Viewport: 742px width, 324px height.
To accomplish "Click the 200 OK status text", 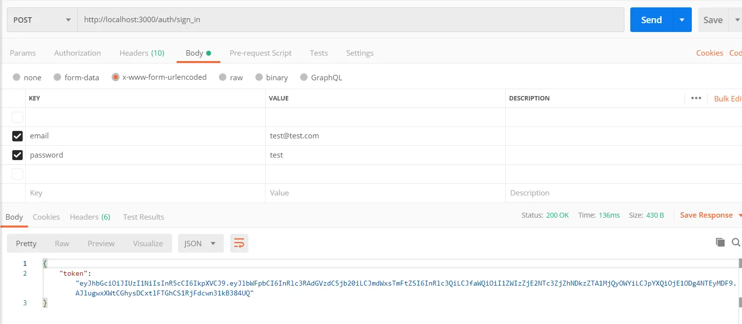I will click(x=557, y=215).
